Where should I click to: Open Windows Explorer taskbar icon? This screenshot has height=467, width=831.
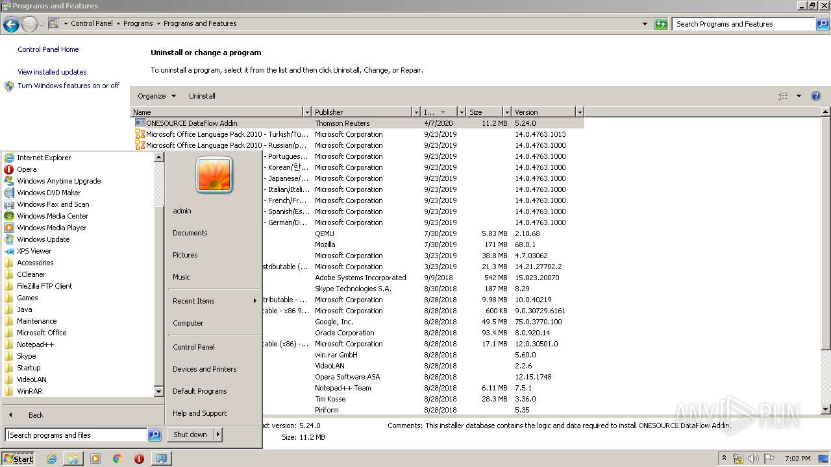[73, 459]
